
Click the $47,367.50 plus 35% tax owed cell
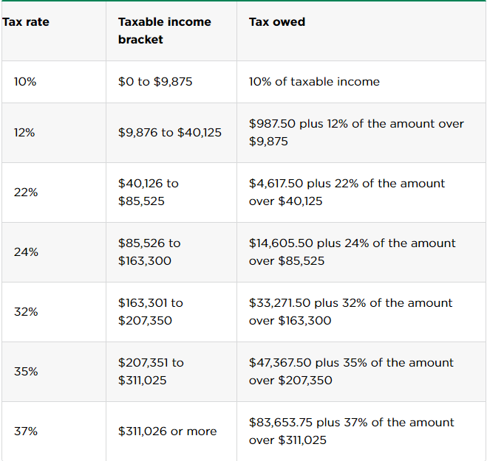[x=351, y=372]
